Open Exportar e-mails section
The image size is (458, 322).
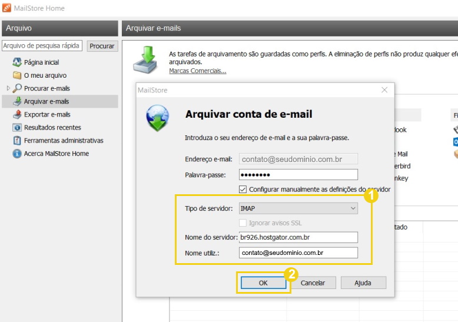point(47,115)
